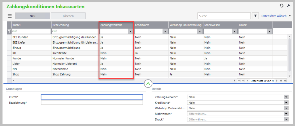This screenshot has height=126, width=295.
Task: Collapse the grid with the green chevron
Action: [148, 84]
